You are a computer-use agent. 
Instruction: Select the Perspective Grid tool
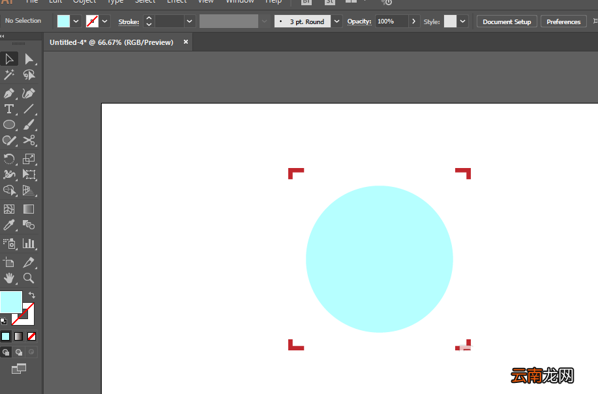29,190
